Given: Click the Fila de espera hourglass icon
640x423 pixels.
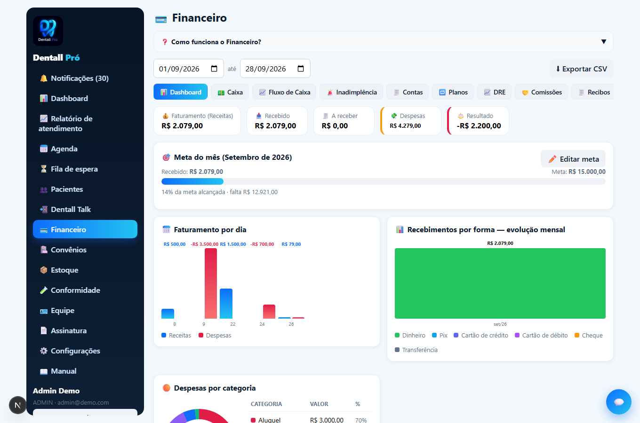Looking at the screenshot, I should click(44, 169).
